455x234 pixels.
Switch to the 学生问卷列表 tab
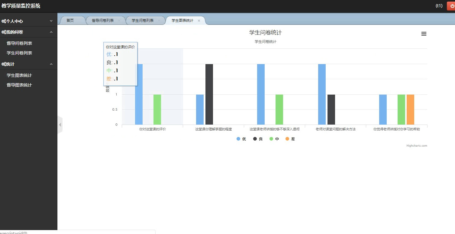tap(143, 21)
